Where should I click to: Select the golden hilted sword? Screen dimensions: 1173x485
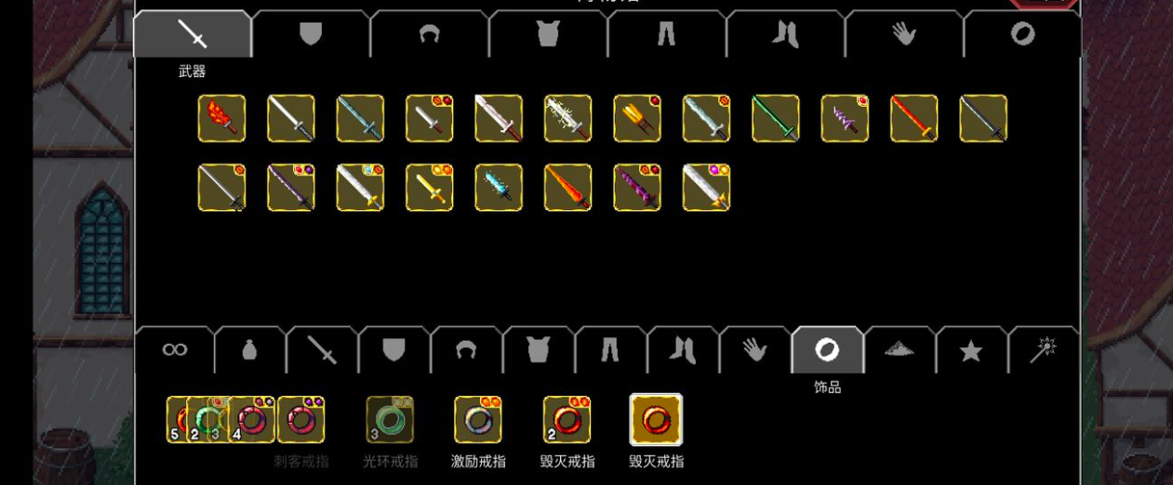pos(429,188)
